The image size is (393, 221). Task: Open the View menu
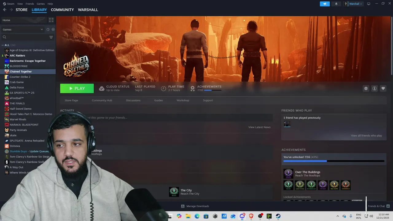(20, 4)
